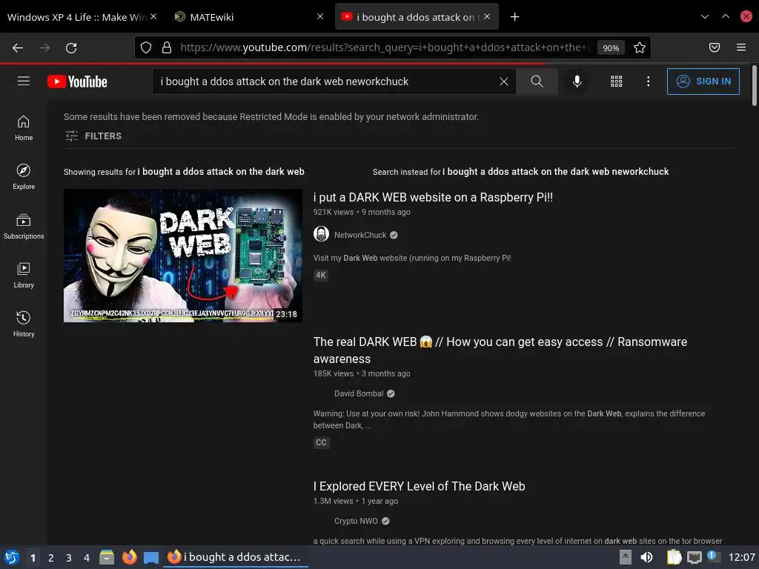Image resolution: width=759 pixels, height=569 pixels.
Task: Open YouTube settings three-dot menu
Action: 648,81
